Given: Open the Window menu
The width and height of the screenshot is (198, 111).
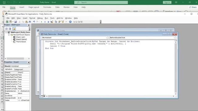Looking at the screenshot, I should coord(68,18).
